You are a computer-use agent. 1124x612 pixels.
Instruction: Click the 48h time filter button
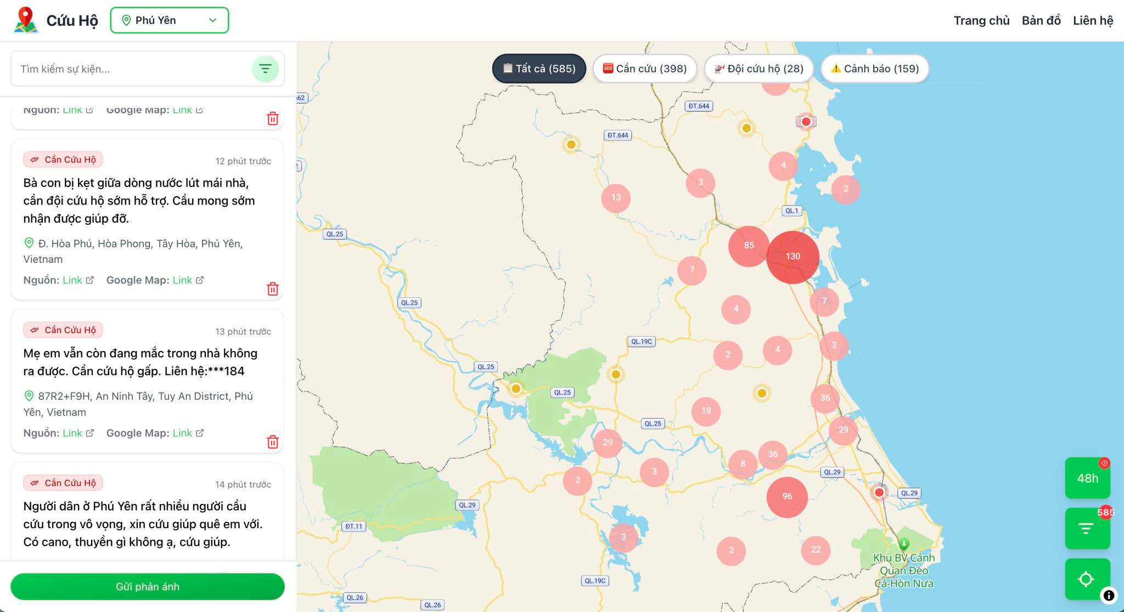point(1087,478)
